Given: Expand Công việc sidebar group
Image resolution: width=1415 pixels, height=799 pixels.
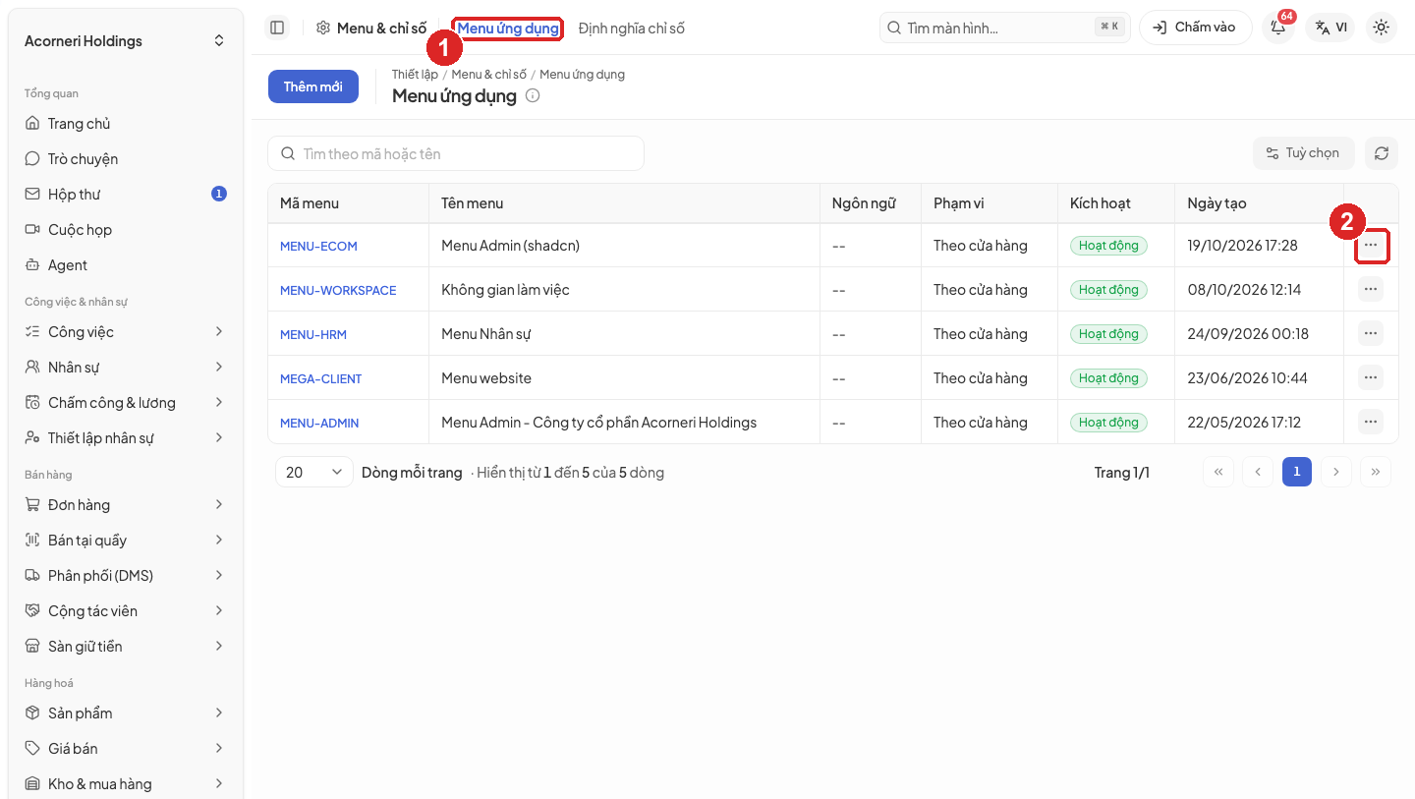Looking at the screenshot, I should tap(126, 332).
